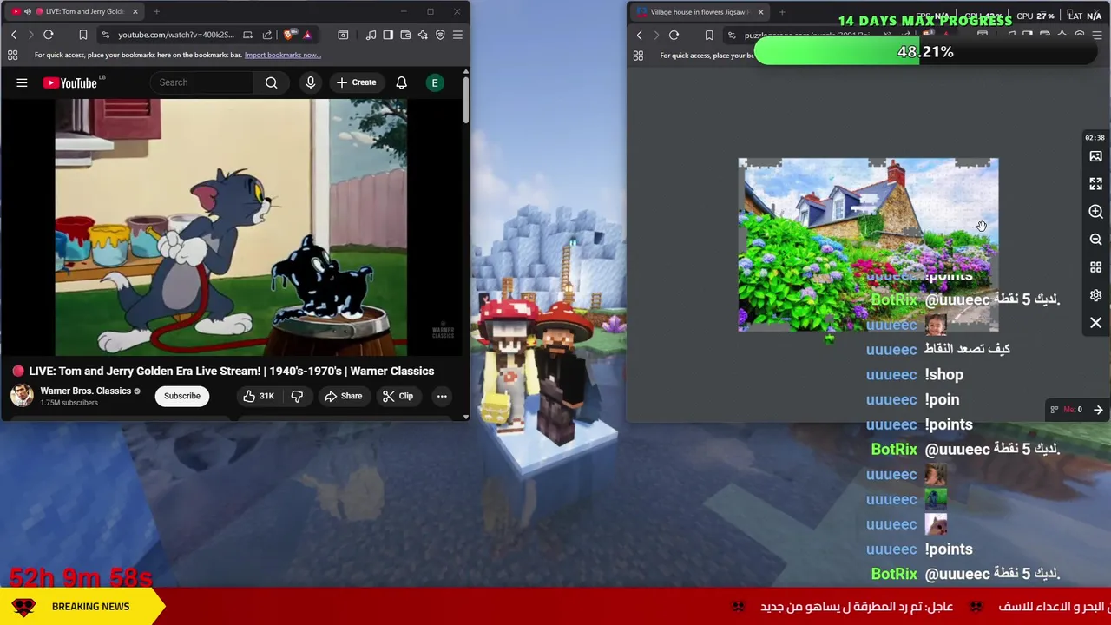Open the Create button on YouTube
Image resolution: width=1111 pixels, height=625 pixels.
point(356,82)
